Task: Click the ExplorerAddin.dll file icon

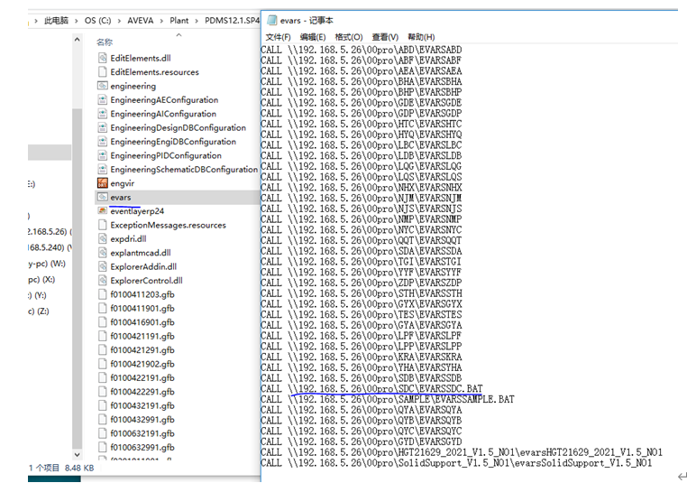Action: point(103,266)
